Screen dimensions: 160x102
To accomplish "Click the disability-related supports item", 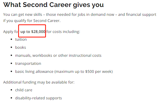I will tap(38, 98).
